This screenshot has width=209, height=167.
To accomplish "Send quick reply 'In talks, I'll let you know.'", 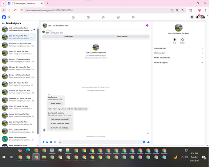I will click(60, 124).
